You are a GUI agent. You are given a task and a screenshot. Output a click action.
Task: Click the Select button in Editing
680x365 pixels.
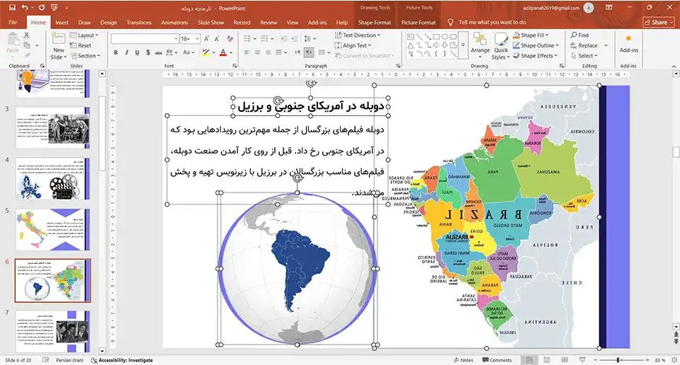tap(584, 56)
